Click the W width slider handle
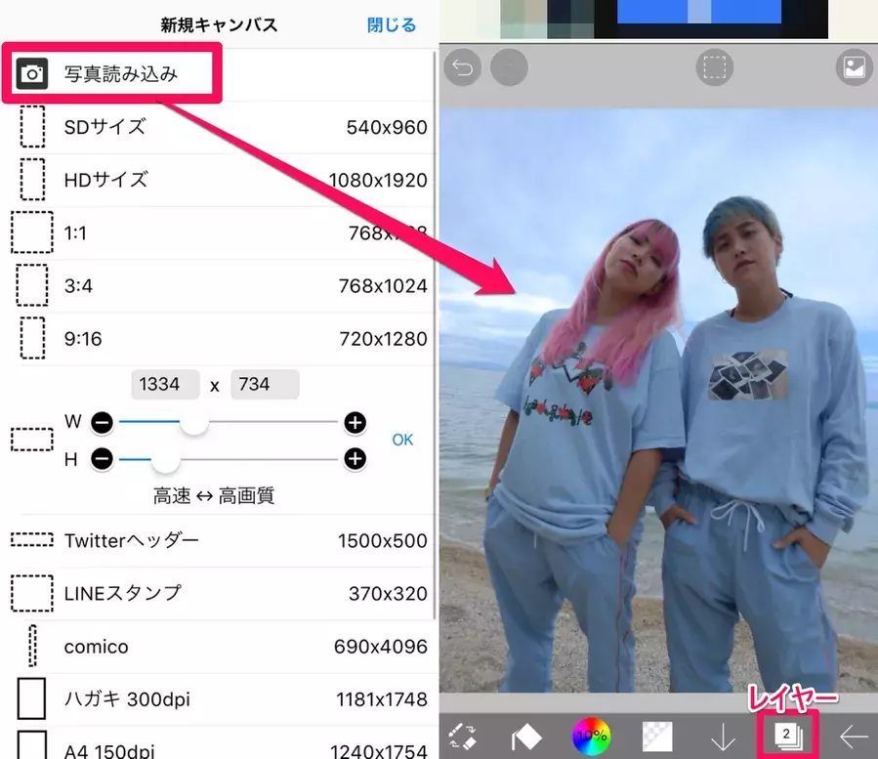 tap(193, 422)
